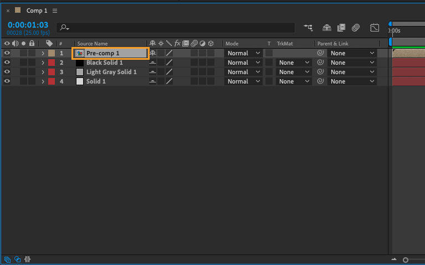Hide the Black Solid 1 layer
The width and height of the screenshot is (425, 265).
point(7,63)
